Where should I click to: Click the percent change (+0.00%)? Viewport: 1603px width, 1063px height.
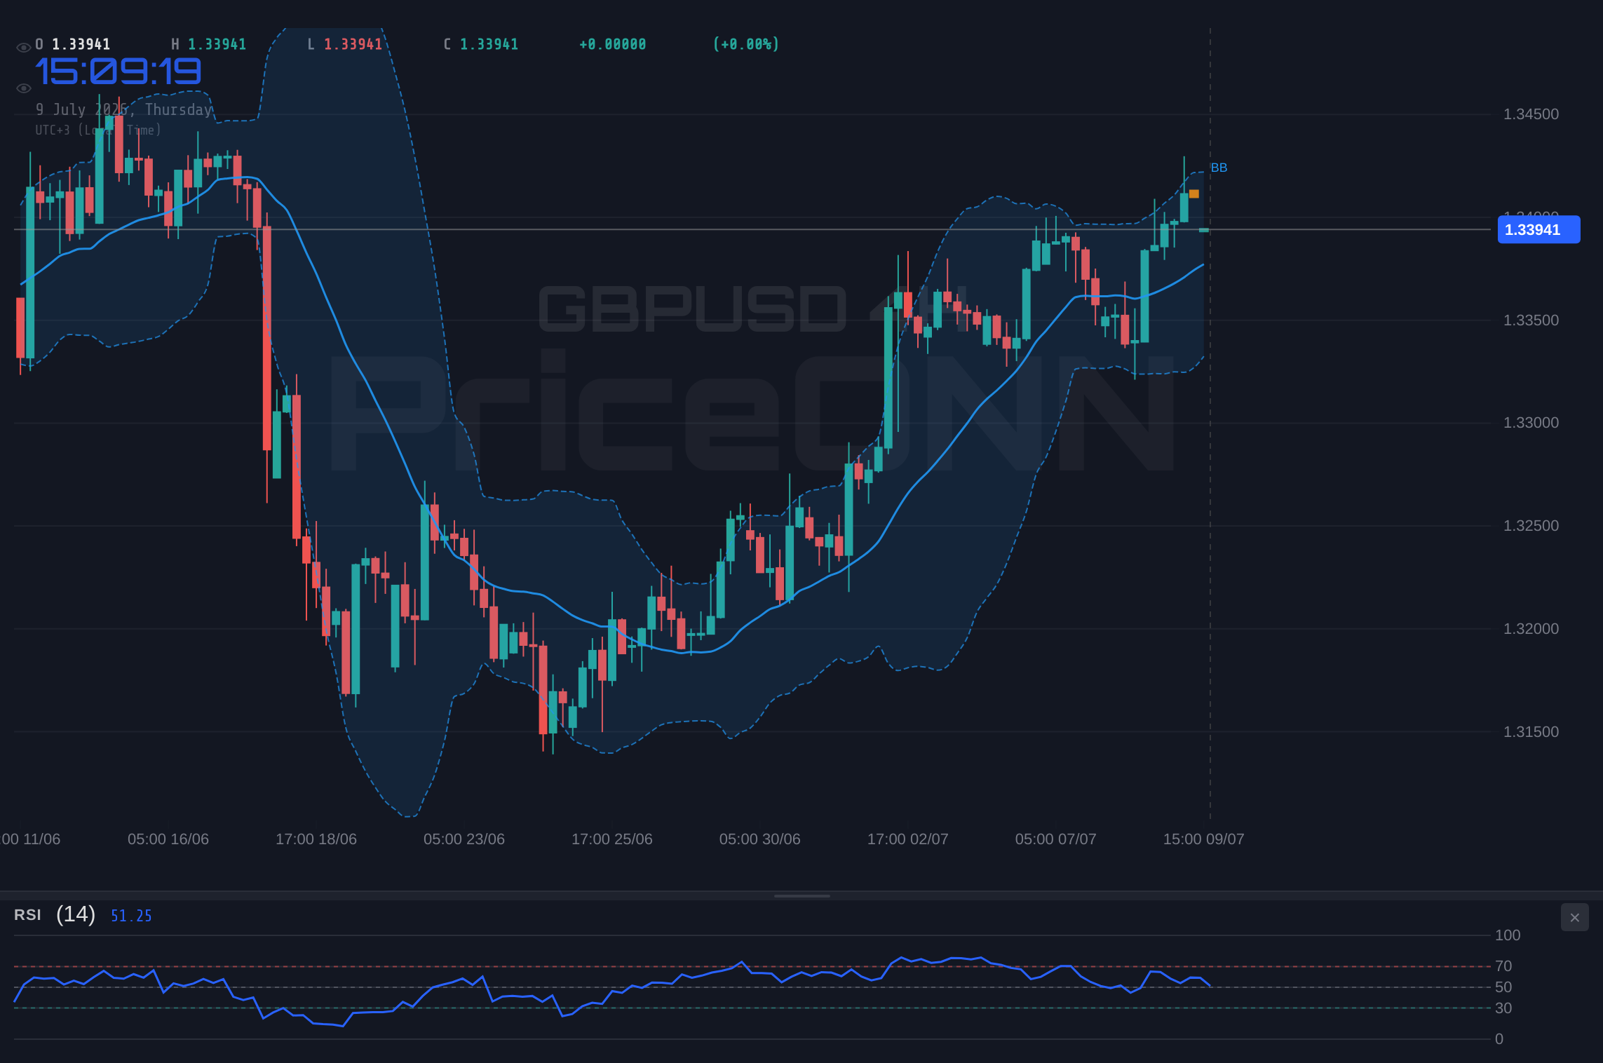pos(746,44)
